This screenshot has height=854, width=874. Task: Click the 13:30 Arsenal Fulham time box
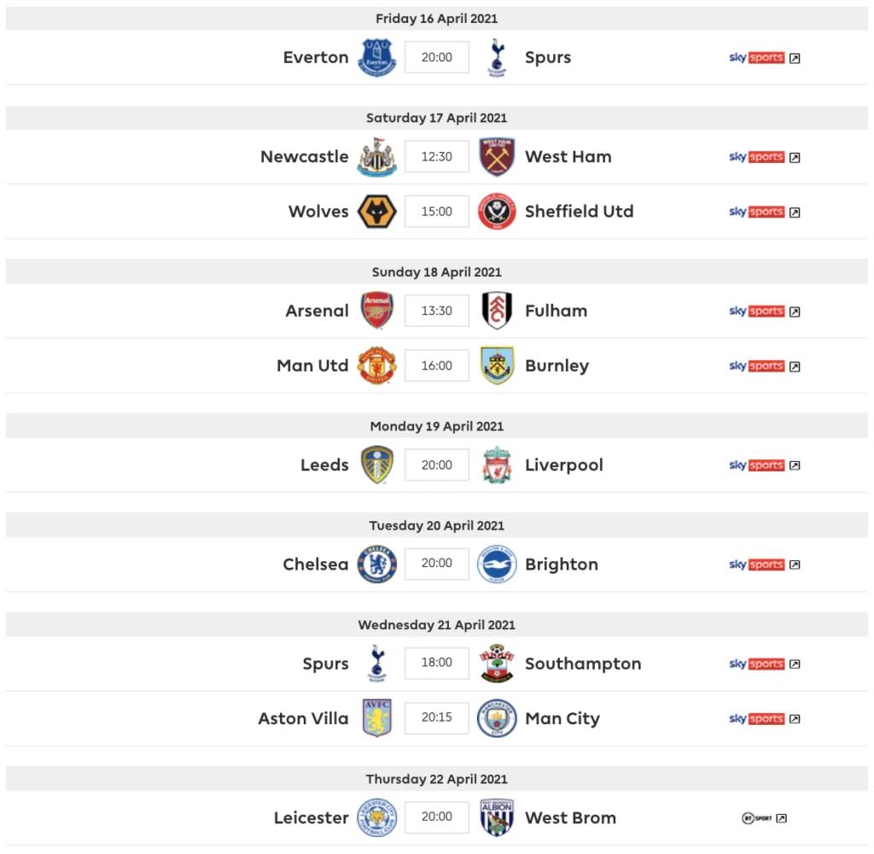[437, 311]
